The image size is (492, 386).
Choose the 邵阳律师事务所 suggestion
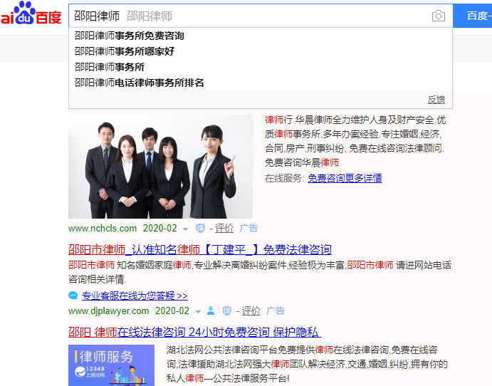109,67
